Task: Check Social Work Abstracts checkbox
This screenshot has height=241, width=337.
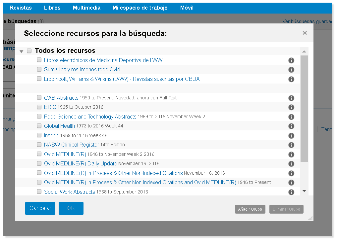Action: tap(39, 191)
